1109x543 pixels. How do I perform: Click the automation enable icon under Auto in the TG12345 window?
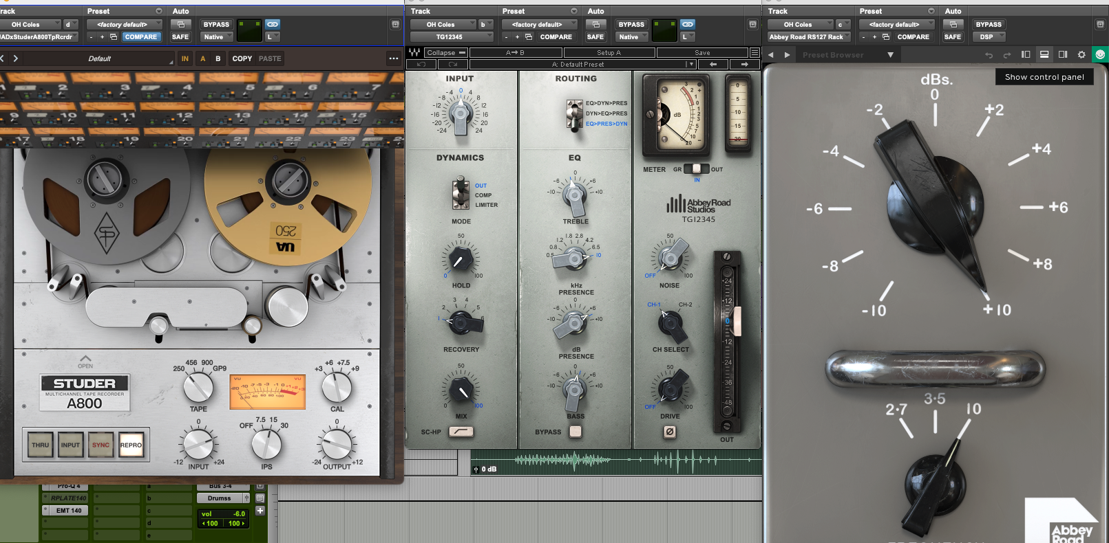(595, 24)
